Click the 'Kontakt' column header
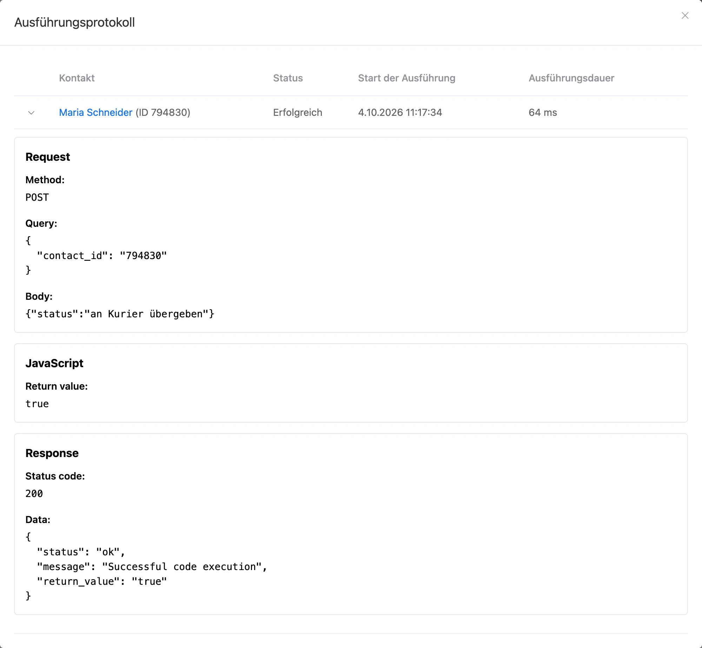The image size is (702, 648). coord(77,78)
